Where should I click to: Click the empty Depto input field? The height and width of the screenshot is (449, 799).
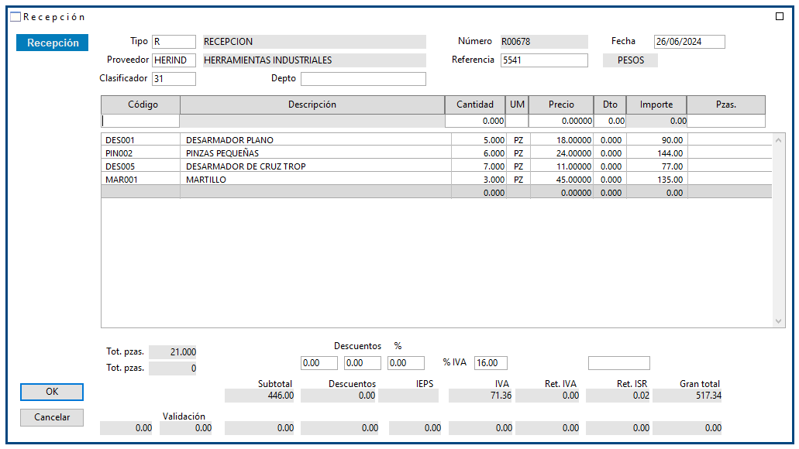(363, 79)
